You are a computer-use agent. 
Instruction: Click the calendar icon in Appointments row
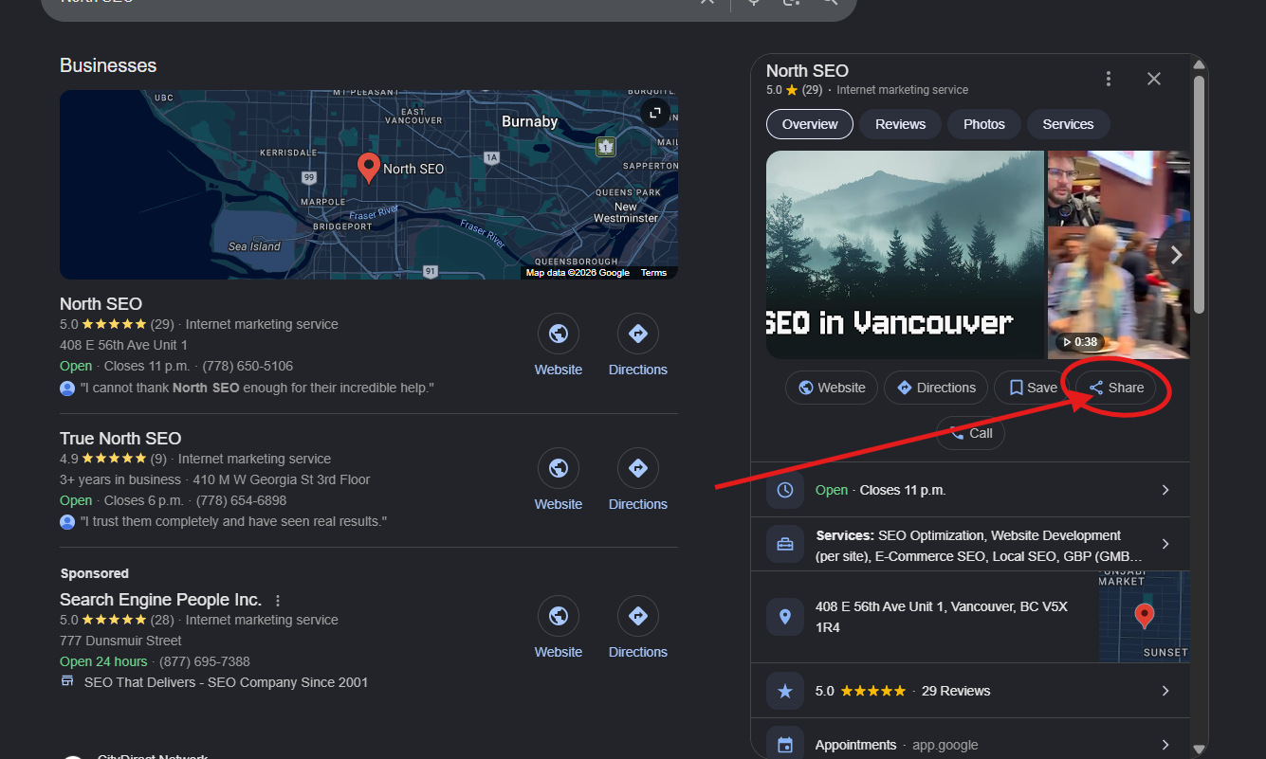pos(785,745)
